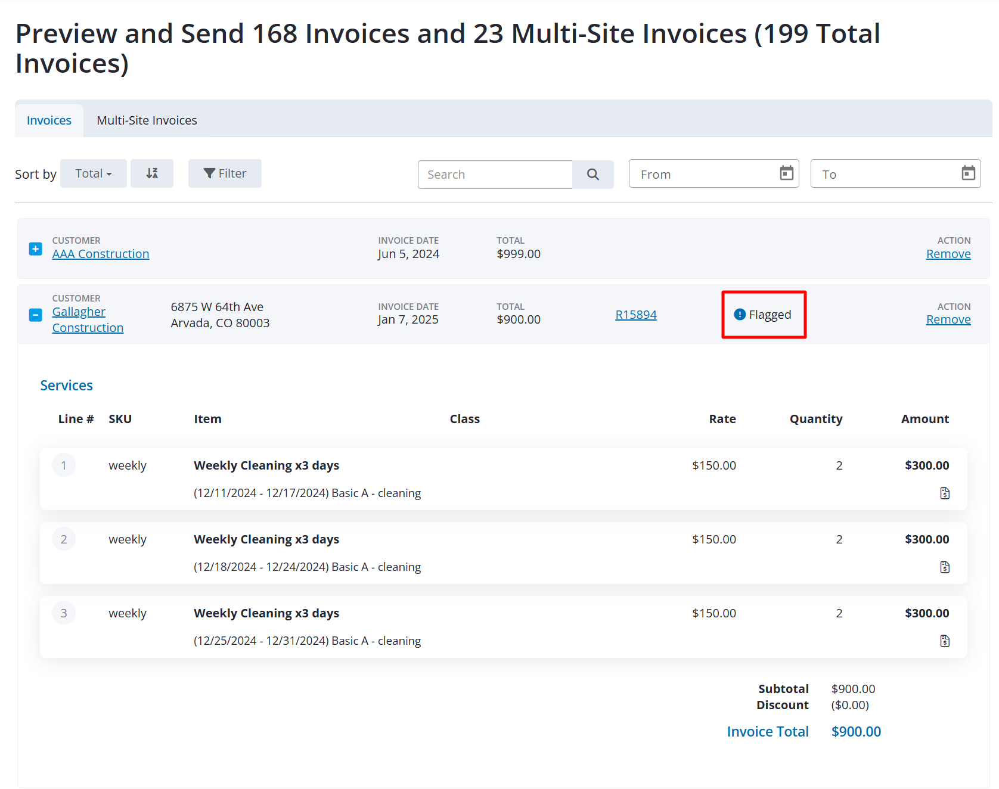Open the To date calendar picker

(969, 173)
